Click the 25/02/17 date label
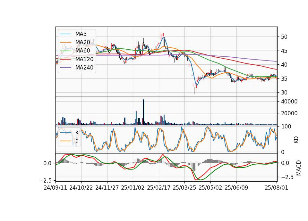Viewport: 308px width, 221px height. pos(159,188)
